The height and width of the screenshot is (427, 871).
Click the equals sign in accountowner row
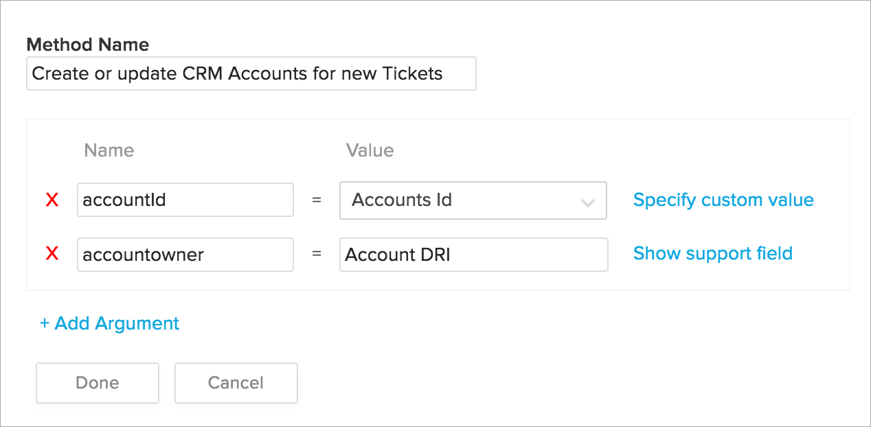317,254
